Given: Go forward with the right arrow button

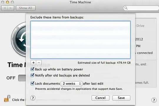Looking at the screenshot, I should pos(11,8).
